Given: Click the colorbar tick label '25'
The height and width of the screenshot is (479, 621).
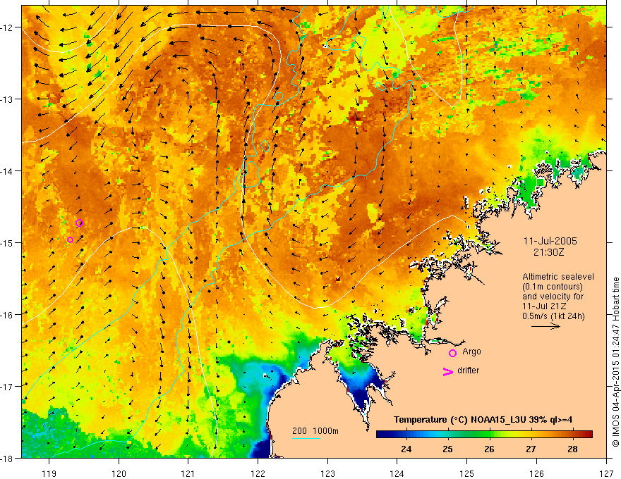Looking at the screenshot, I should point(447,449).
